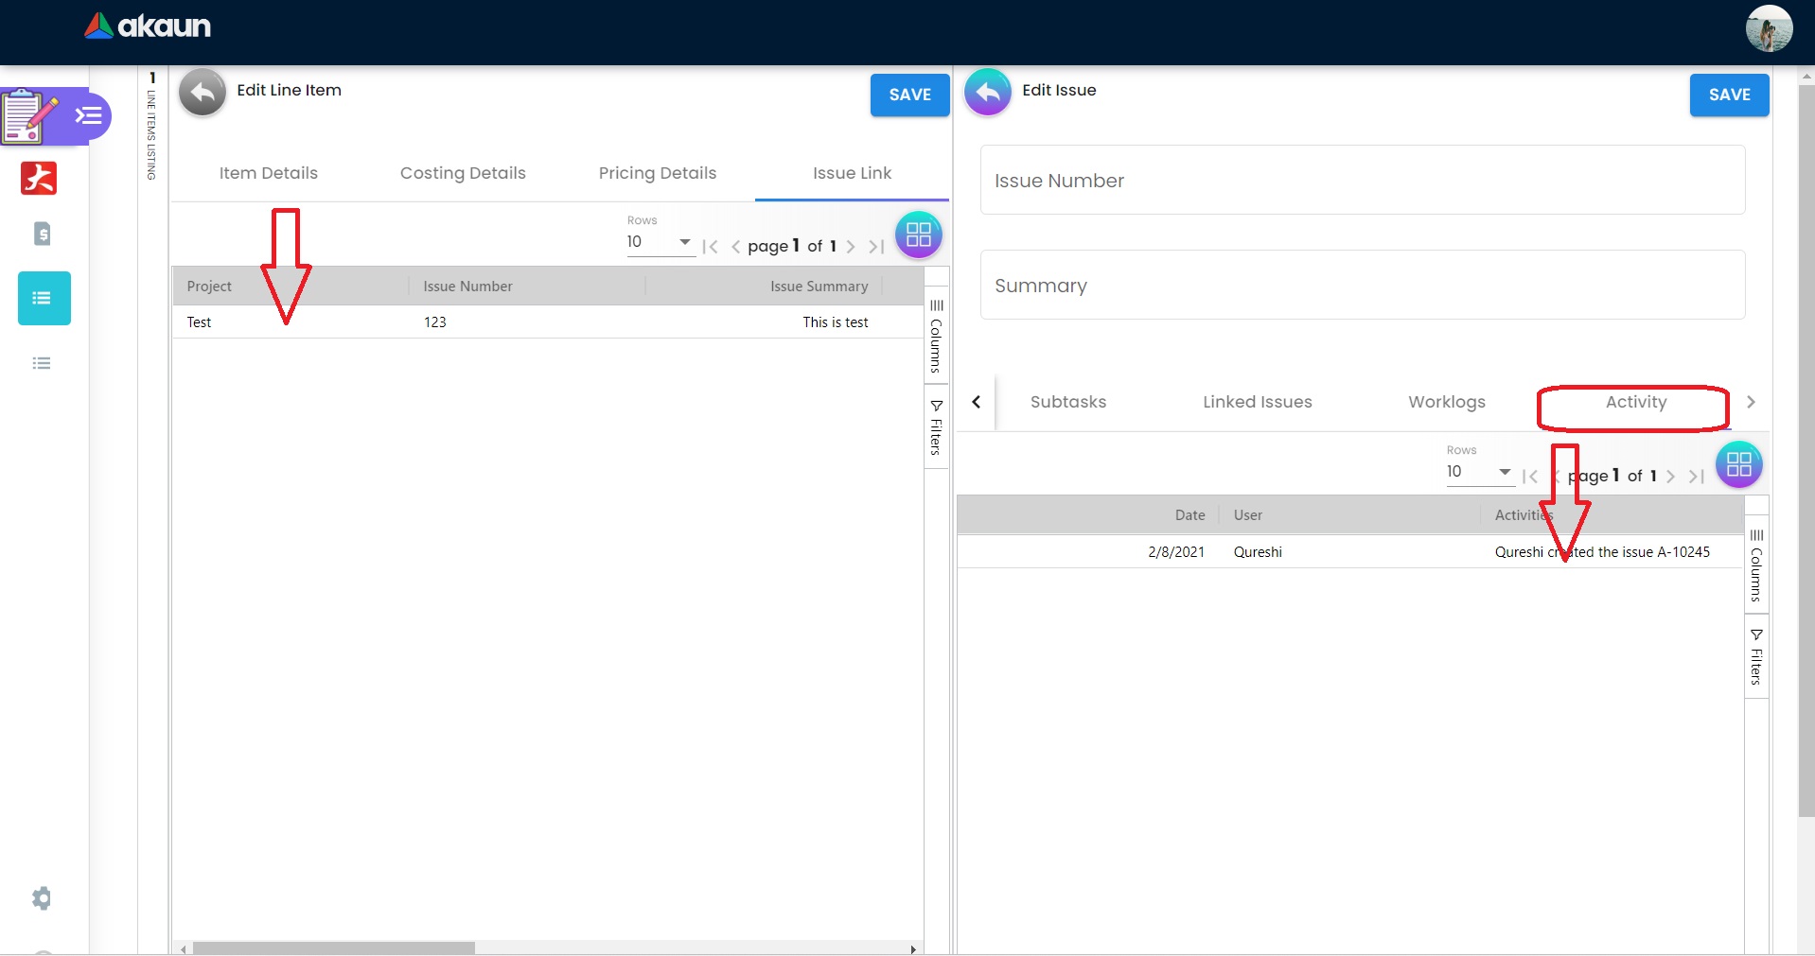The image size is (1815, 956).
Task: Click the back arrow beside Edit Issue
Action: click(x=987, y=93)
